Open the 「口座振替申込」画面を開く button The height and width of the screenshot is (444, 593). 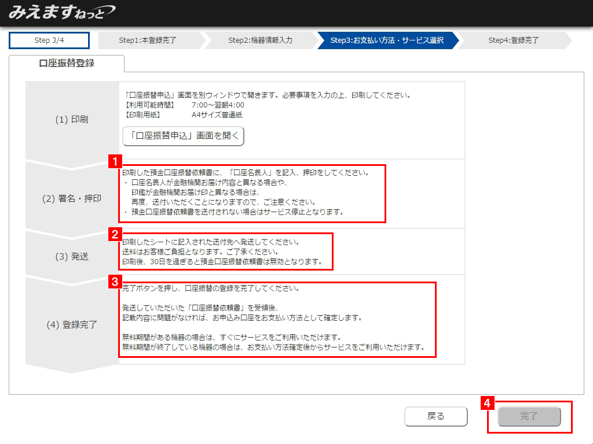184,136
